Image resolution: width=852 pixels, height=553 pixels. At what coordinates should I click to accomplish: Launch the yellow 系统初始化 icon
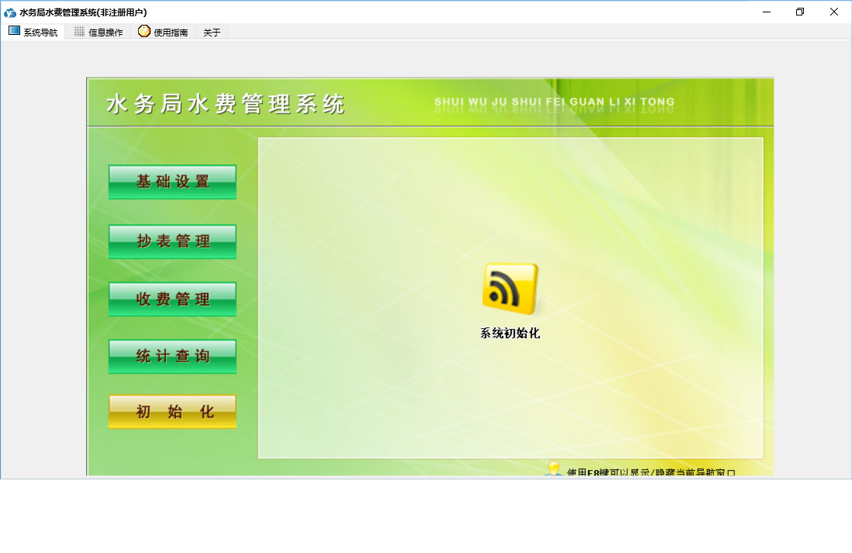[x=511, y=289]
